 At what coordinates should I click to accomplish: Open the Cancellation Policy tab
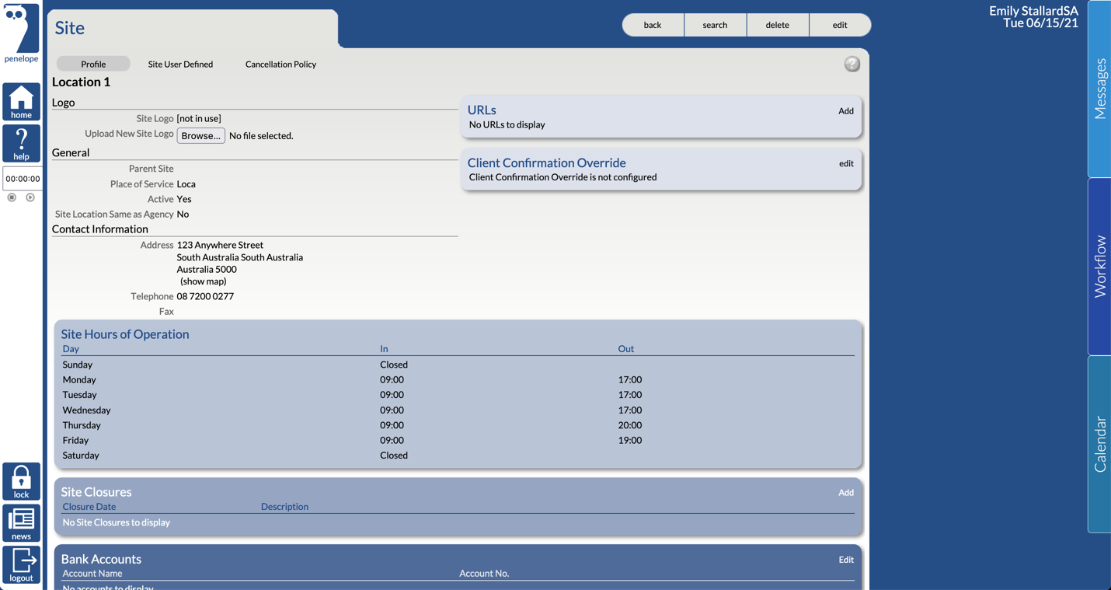pos(280,64)
